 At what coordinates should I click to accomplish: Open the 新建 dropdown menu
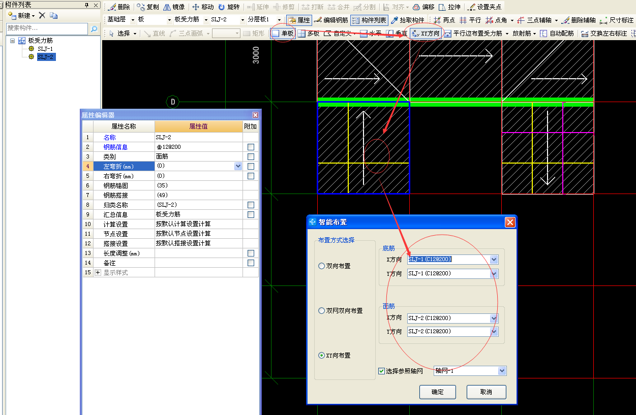pyautogui.click(x=34, y=16)
